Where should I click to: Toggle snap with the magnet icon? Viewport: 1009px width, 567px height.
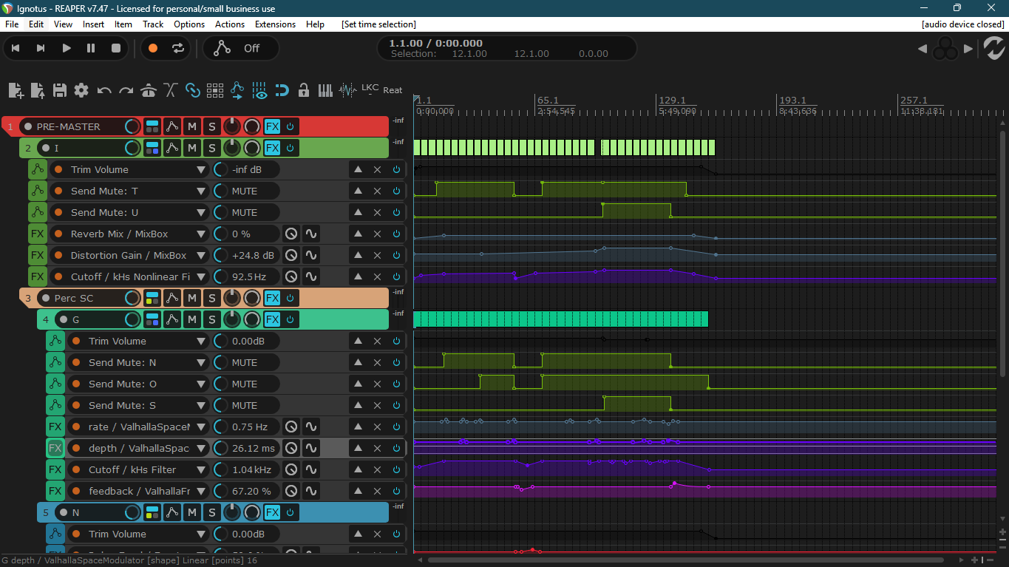coord(282,90)
